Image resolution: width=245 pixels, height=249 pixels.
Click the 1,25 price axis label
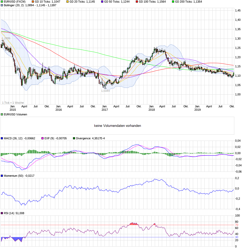coord(238,48)
